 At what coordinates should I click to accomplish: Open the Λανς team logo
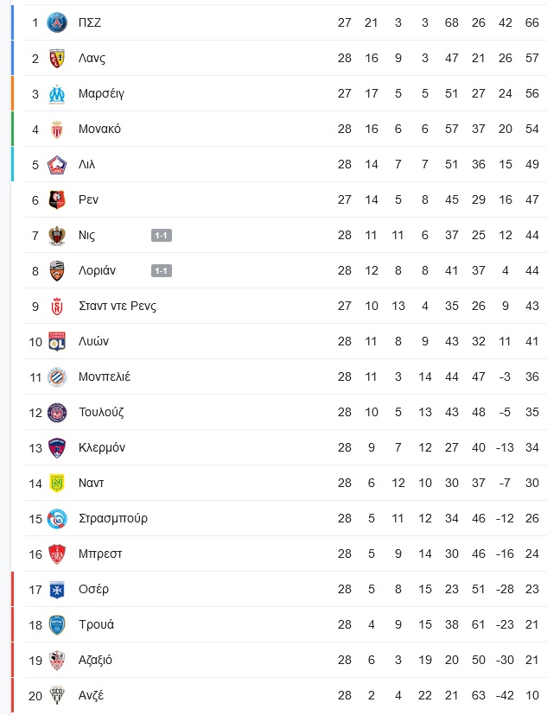coord(57,59)
